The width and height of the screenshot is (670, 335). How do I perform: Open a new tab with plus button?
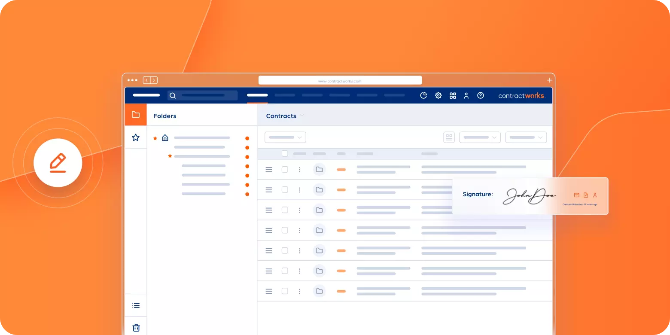point(549,80)
